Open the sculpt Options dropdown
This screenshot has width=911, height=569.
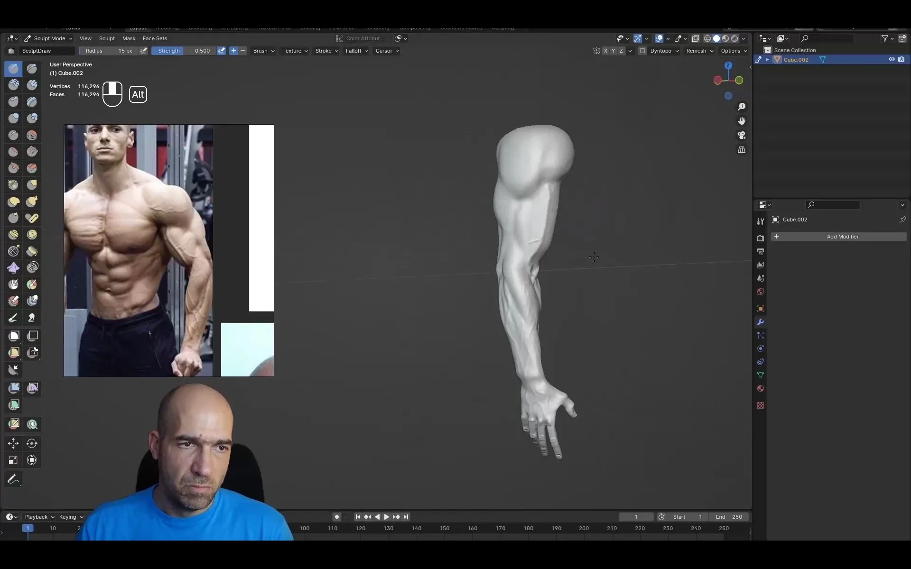click(x=733, y=51)
